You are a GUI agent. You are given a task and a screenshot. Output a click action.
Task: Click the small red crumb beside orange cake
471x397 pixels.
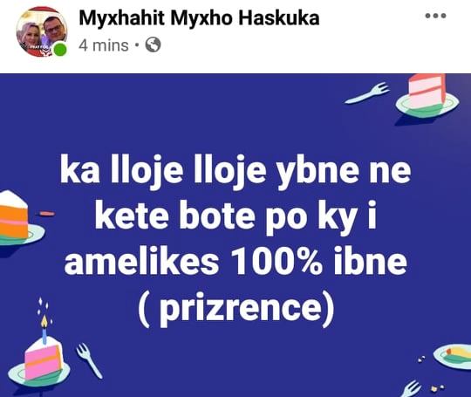[x=47, y=214]
